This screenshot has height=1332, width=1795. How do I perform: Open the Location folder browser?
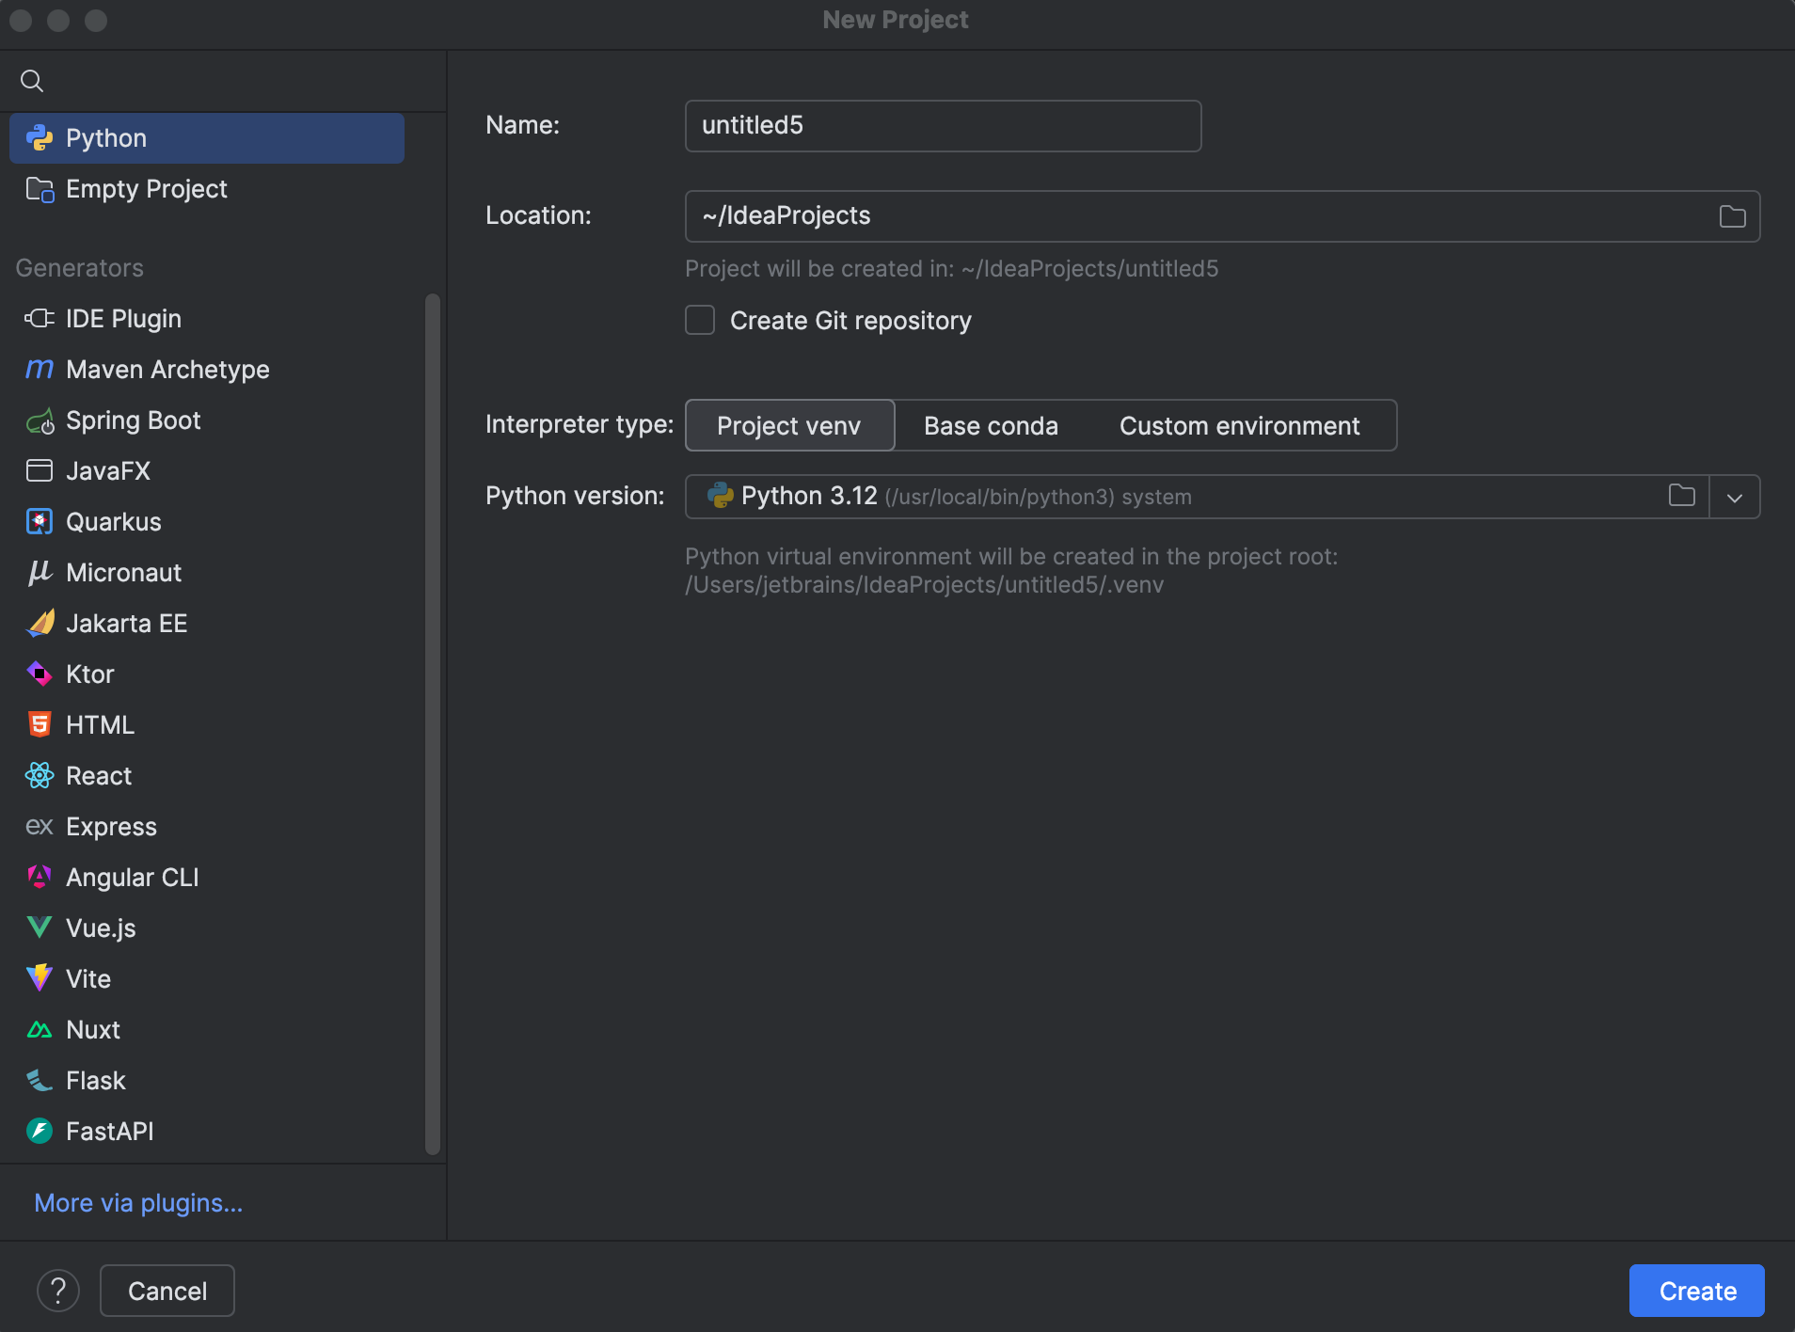tap(1731, 215)
